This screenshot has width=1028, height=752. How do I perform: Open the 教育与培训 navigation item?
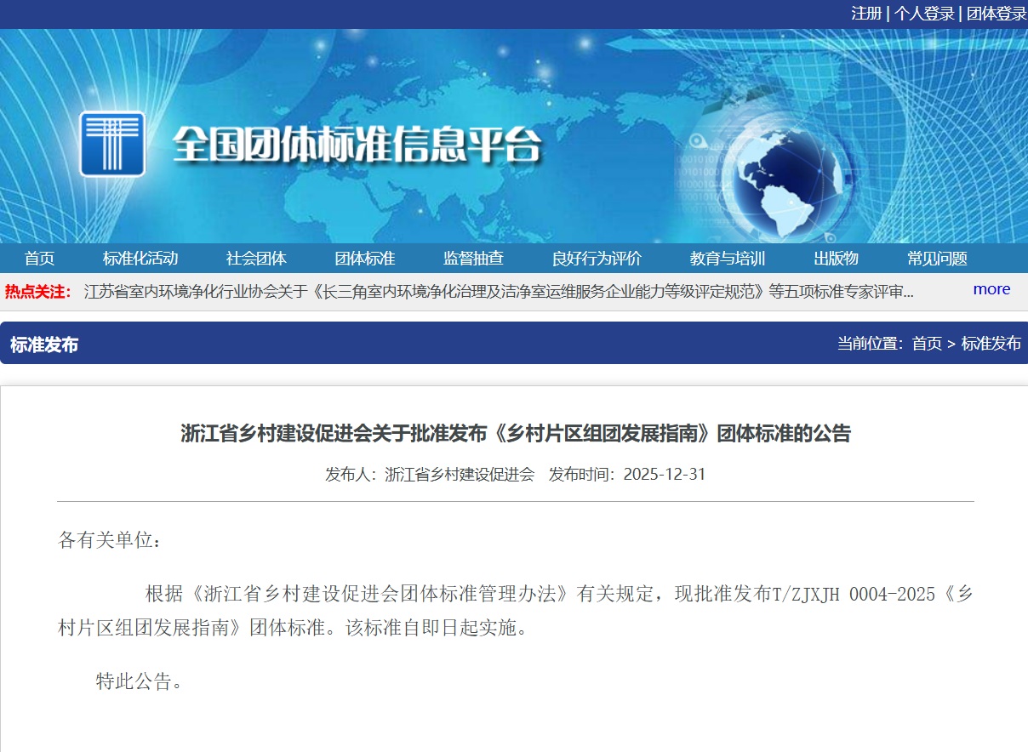(728, 259)
